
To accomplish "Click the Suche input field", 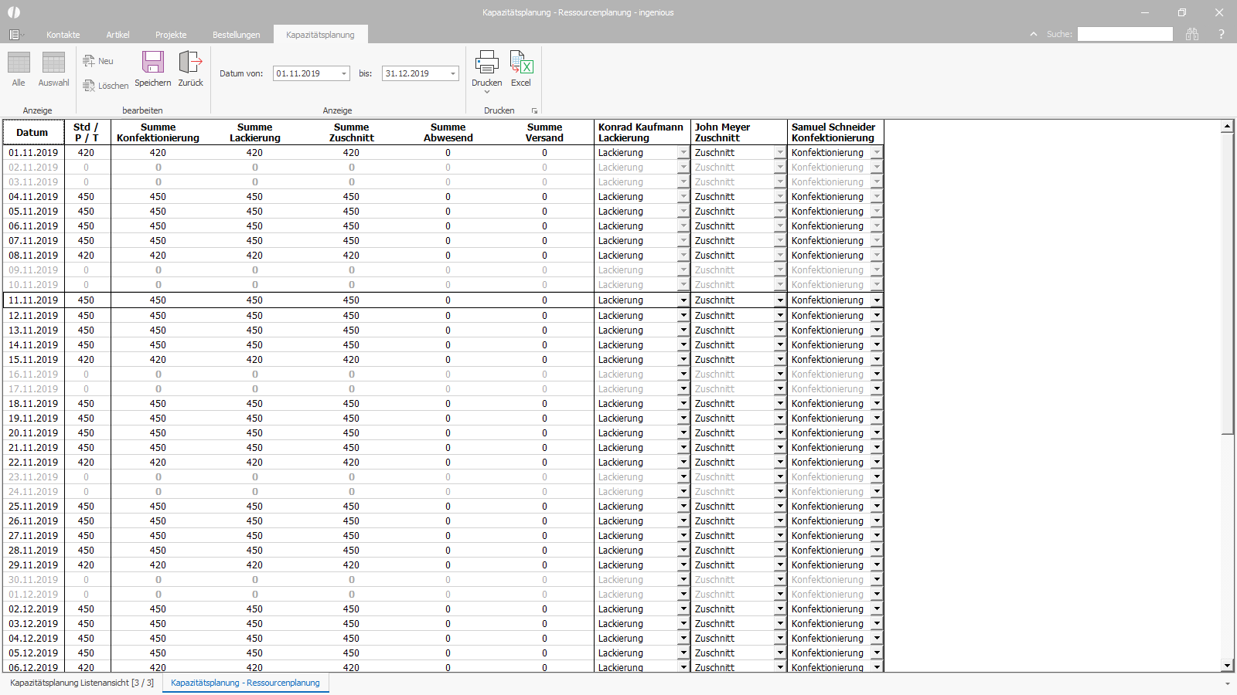I will click(x=1125, y=34).
